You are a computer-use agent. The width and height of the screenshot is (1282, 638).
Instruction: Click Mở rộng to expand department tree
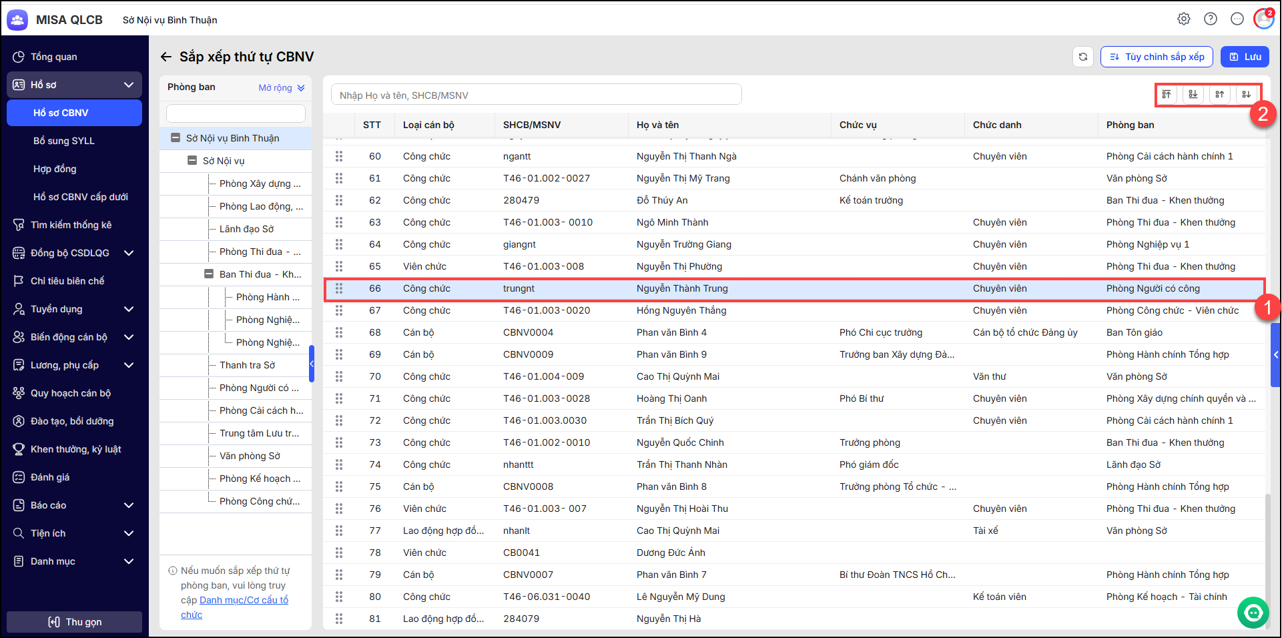pos(281,87)
